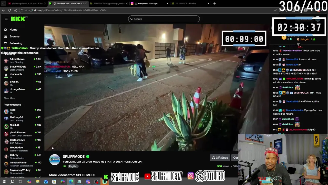
Task: Click the stream title 'VENICE IRL DAY 2!!'
Action: [102, 162]
